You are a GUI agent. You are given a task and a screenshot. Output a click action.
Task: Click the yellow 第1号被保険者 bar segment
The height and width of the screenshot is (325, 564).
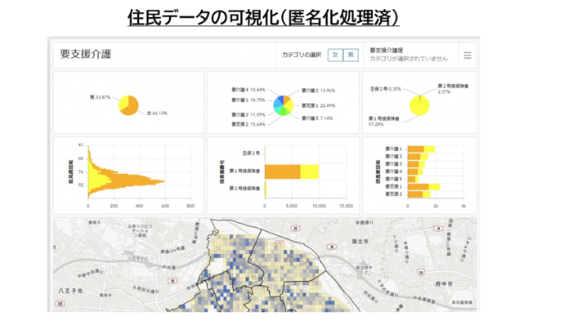(310, 171)
